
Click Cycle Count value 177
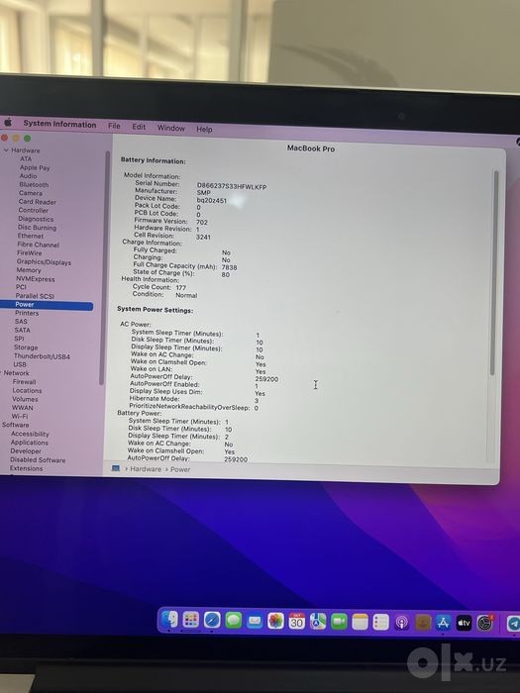(x=181, y=287)
